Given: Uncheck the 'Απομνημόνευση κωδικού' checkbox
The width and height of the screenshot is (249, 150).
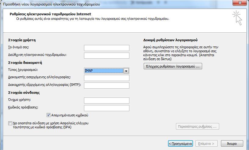Looking at the screenshot, I should point(48,115).
